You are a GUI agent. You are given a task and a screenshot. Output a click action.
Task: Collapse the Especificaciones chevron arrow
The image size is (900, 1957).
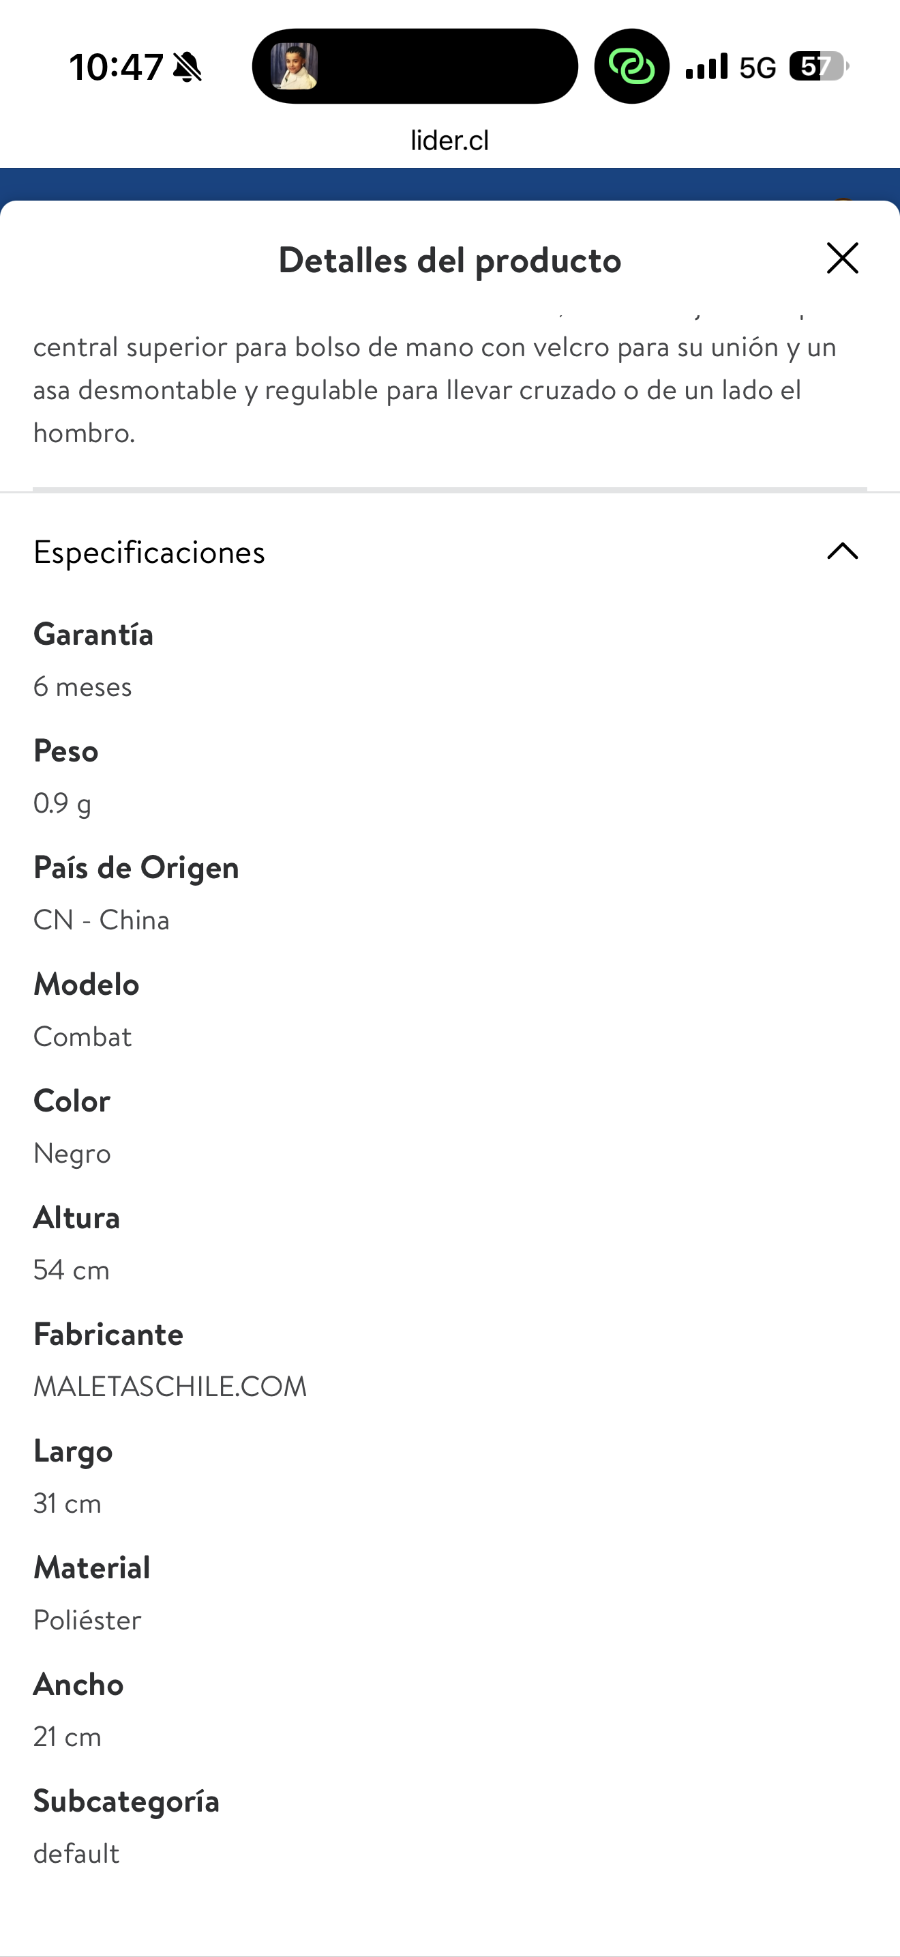coord(841,551)
